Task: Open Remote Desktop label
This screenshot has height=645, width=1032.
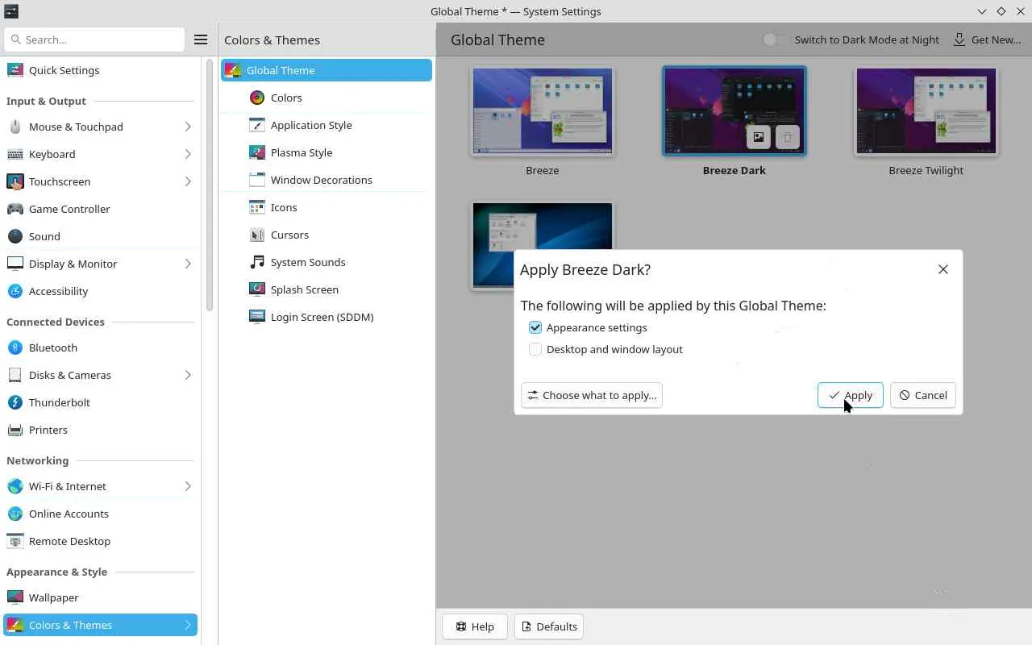Action: [x=69, y=541]
